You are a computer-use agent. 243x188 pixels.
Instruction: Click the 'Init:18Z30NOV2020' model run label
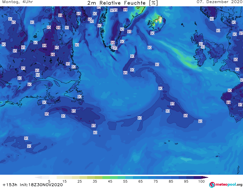point(41,185)
